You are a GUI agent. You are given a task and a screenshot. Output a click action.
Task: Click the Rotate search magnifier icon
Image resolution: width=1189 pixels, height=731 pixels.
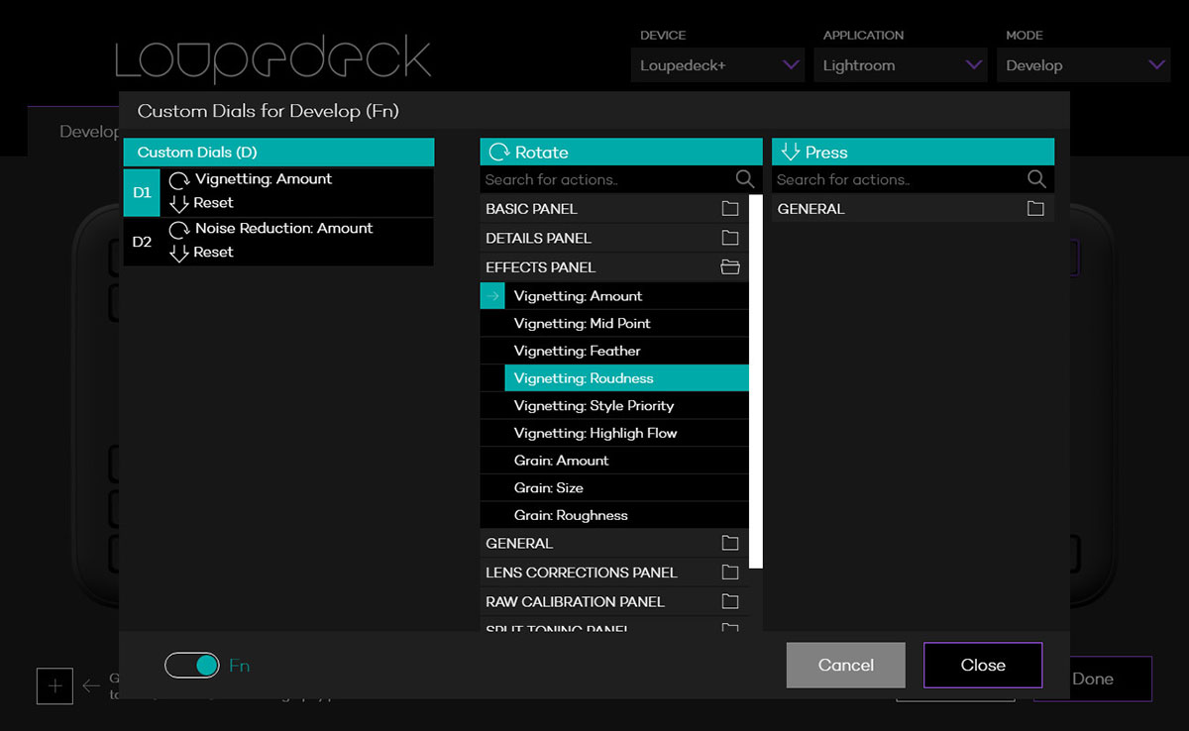(745, 179)
